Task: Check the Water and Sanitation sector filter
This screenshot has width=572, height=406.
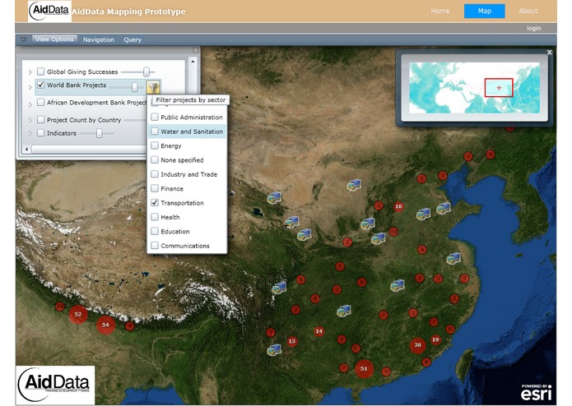Action: coord(155,131)
